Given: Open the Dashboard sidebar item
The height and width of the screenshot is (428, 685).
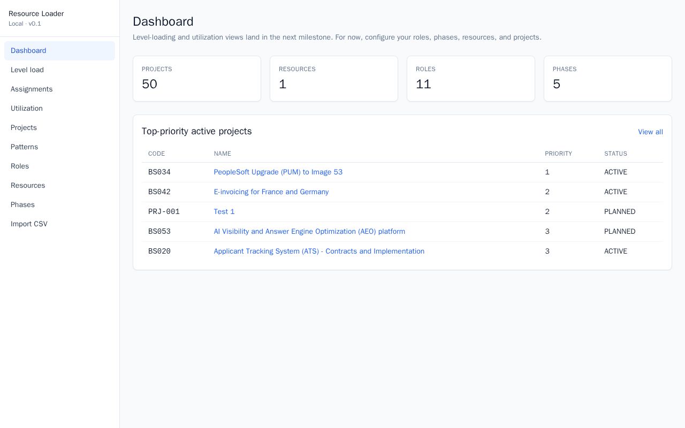Looking at the screenshot, I should pyautogui.click(x=59, y=51).
